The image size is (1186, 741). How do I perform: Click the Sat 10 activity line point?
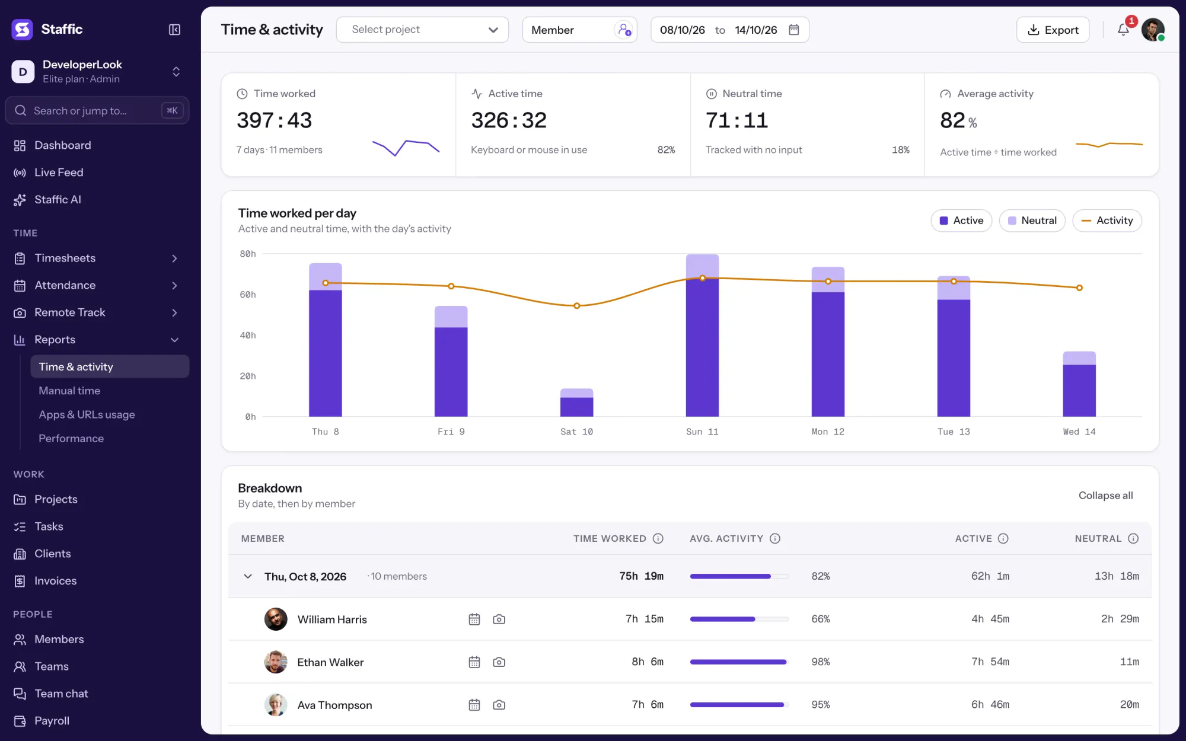coord(576,306)
